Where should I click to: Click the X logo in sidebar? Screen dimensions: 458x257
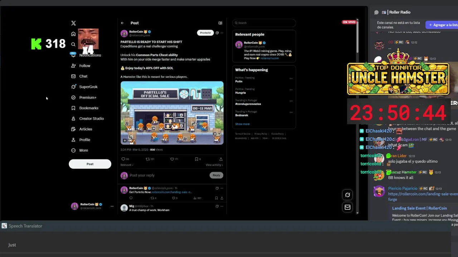[x=73, y=23]
